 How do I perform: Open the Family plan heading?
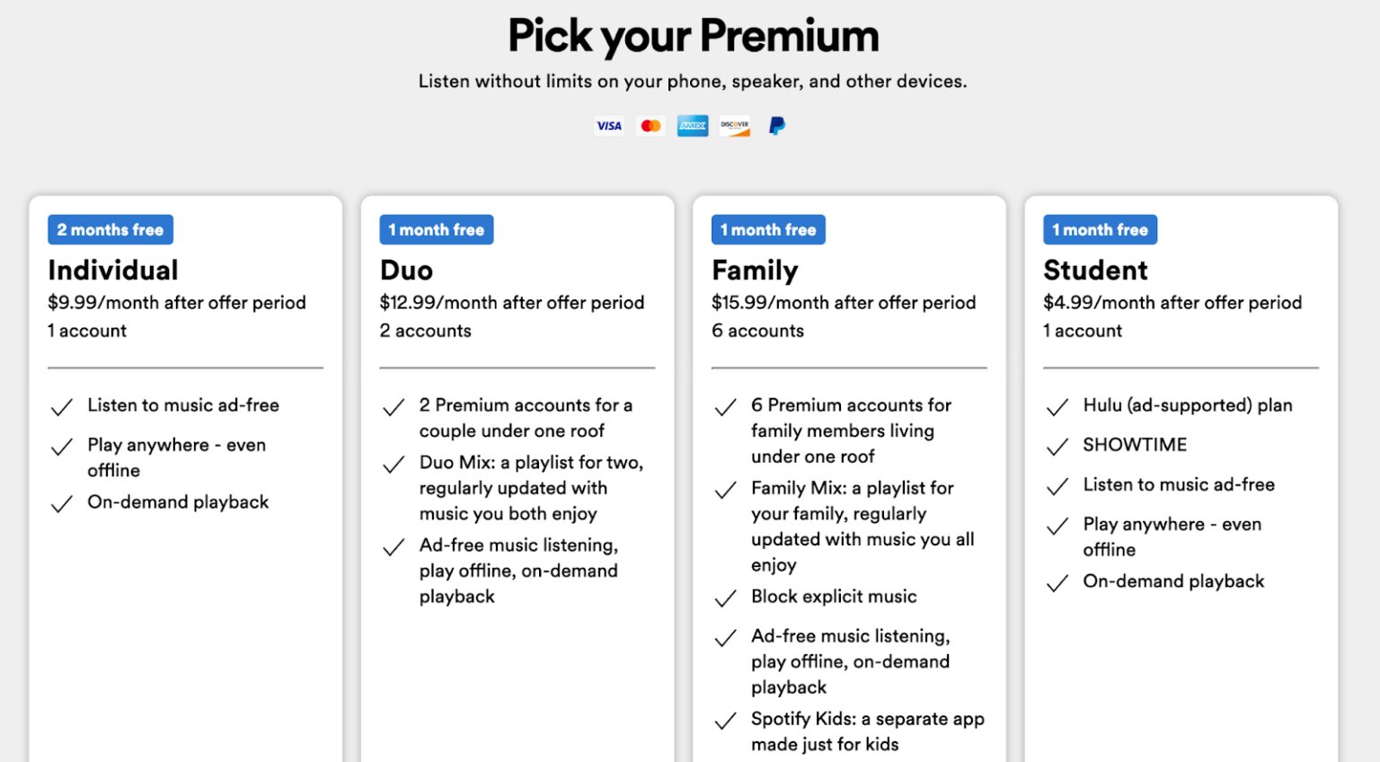coord(755,270)
